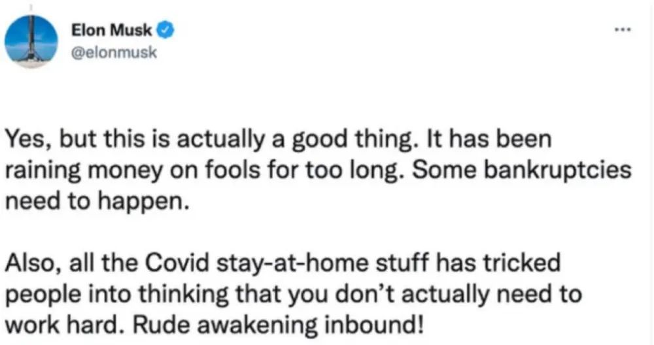Click the phrase "work hard."
The height and width of the screenshot is (345, 654).
61,324
